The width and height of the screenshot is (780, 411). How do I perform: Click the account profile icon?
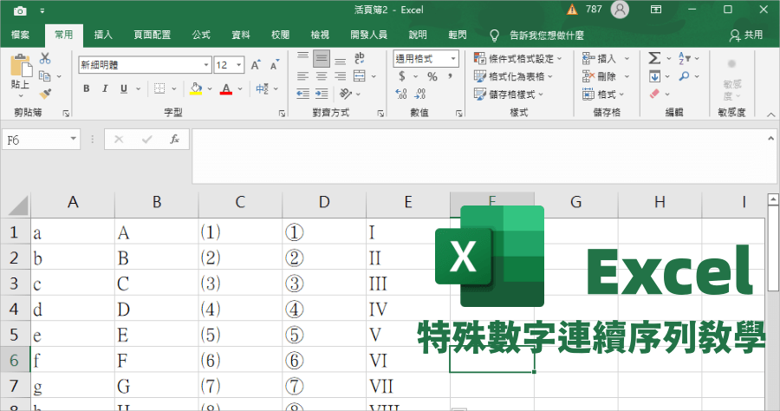point(620,10)
